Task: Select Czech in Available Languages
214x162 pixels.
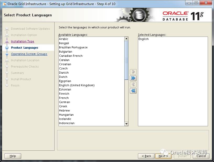Action: tap(92, 68)
